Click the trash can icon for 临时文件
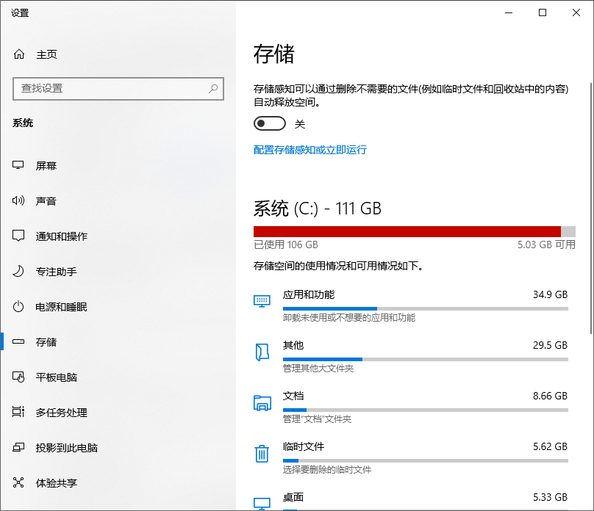Viewport: 594px width, 511px height. 262,454
